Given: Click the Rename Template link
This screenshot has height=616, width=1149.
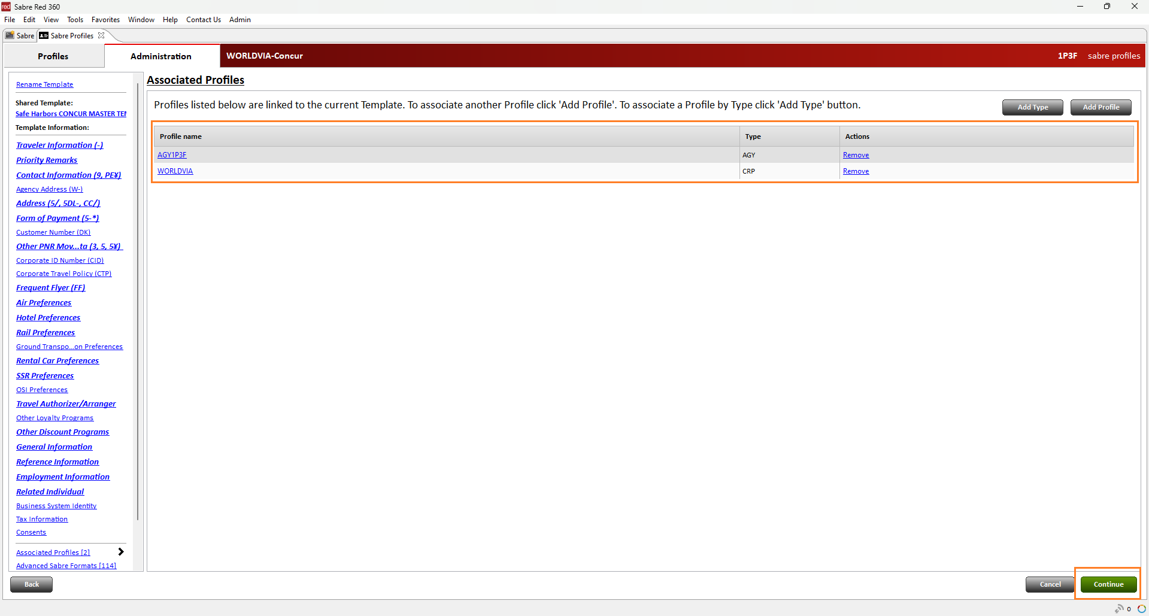Looking at the screenshot, I should [45, 84].
